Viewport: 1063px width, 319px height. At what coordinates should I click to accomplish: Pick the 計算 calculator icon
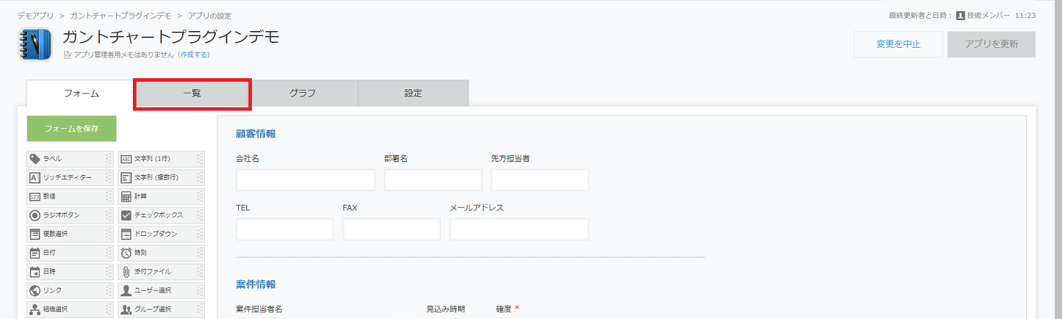[126, 197]
